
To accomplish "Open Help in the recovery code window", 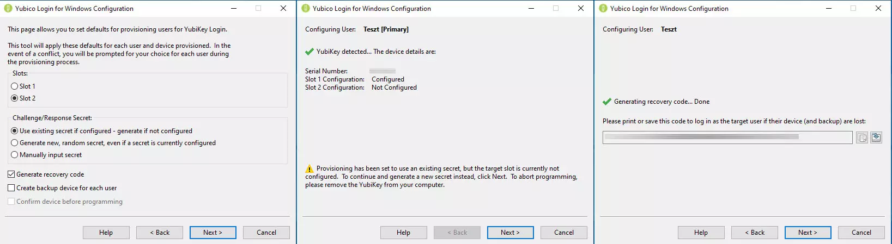I will pyautogui.click(x=701, y=233).
